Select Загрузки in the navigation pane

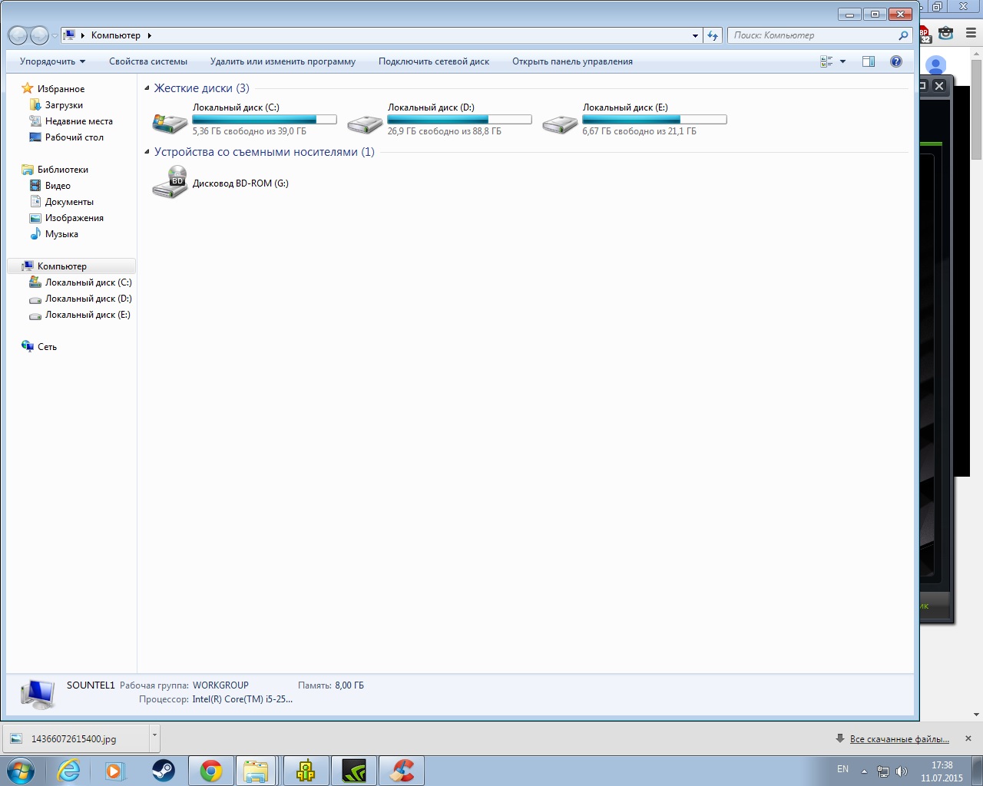click(x=64, y=105)
